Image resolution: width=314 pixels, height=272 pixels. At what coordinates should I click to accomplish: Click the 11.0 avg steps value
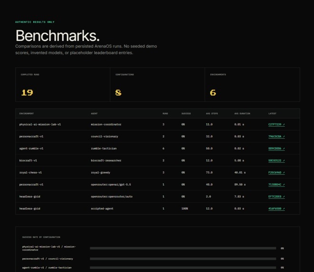click(209, 124)
